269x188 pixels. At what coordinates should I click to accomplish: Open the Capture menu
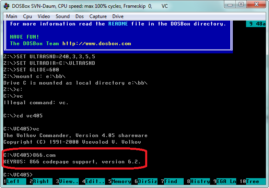(x=98, y=16)
